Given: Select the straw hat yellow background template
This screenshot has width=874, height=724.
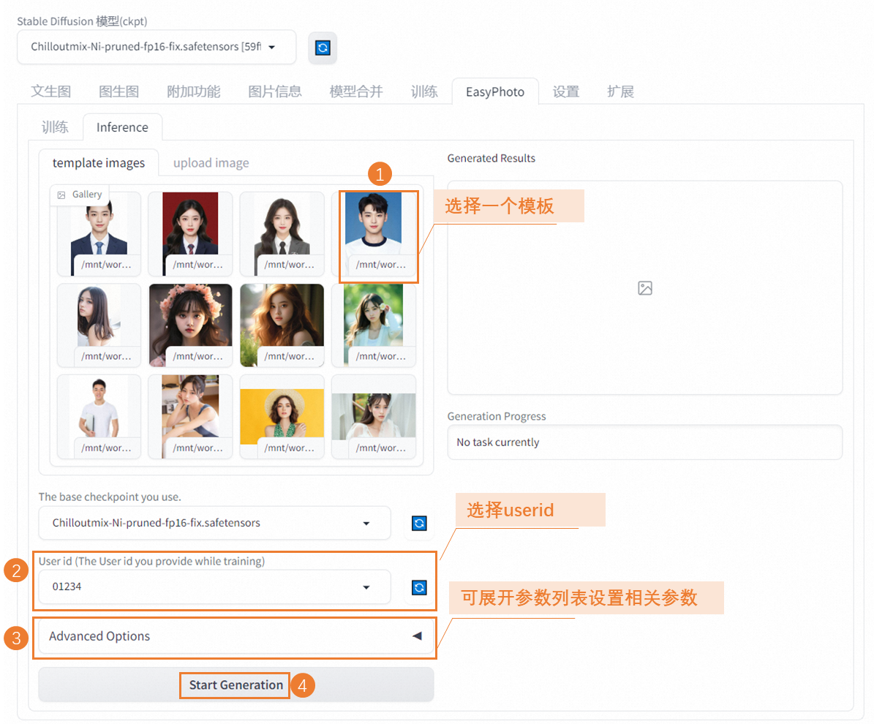Looking at the screenshot, I should (282, 416).
